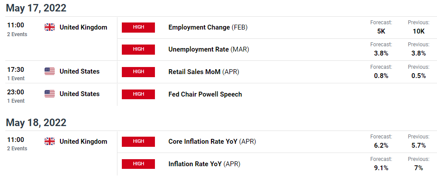Image resolution: width=437 pixels, height=179 pixels.
Task: Click the UK flag beside the May 17 11:00 row
Action: coord(49,27)
